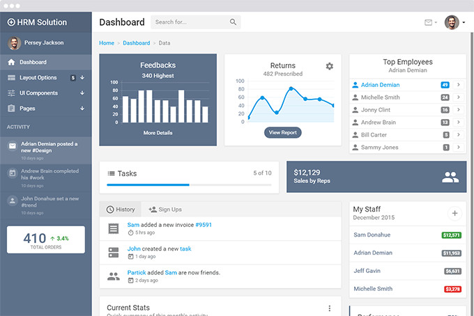
Task: Click the HRM Solution logo icon
Action: coord(11,22)
